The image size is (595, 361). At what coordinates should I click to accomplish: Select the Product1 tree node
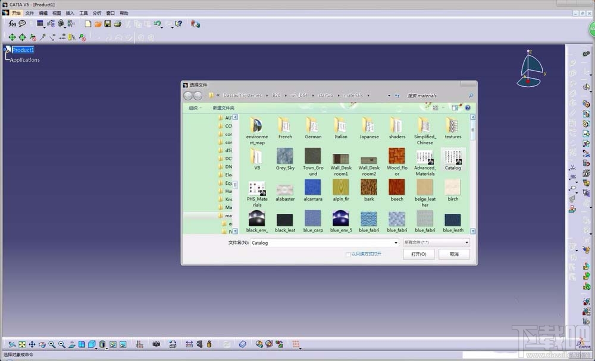pyautogui.click(x=23, y=50)
